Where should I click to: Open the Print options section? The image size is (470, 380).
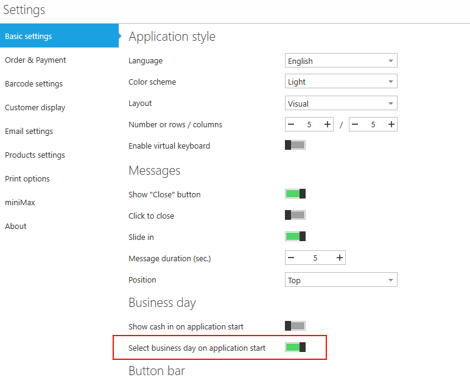click(27, 178)
